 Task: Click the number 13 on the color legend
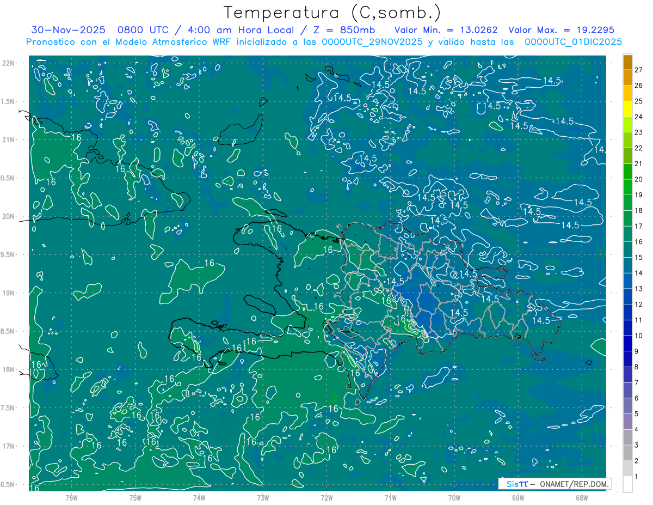[639, 289]
